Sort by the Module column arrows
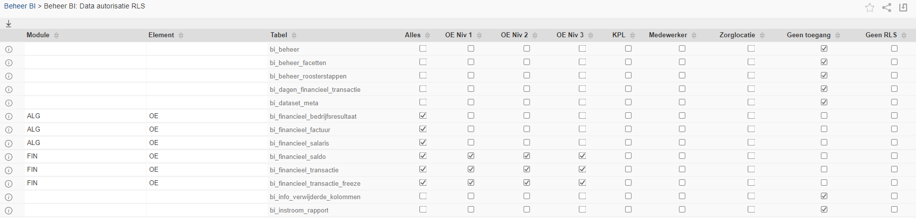 click(x=56, y=35)
